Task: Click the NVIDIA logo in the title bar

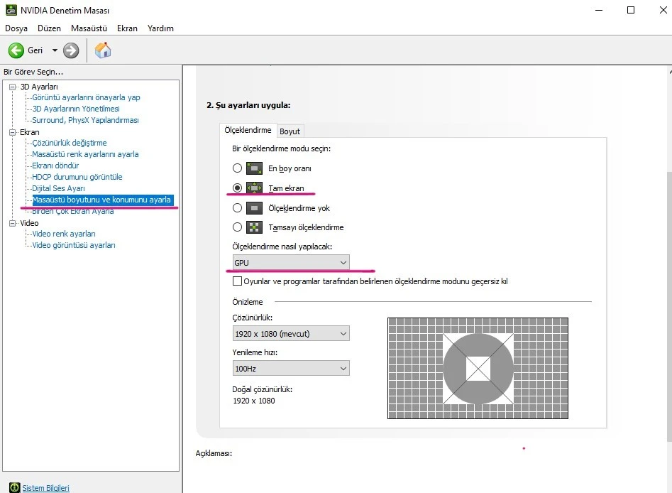Action: point(11,10)
